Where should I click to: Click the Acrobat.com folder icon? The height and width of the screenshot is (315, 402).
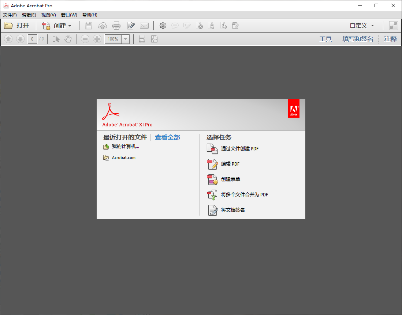(x=106, y=157)
